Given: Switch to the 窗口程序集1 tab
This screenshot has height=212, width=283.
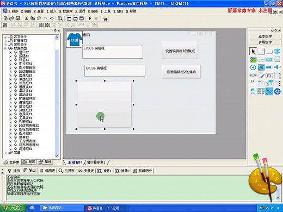Looking at the screenshot, I should pos(96,162).
